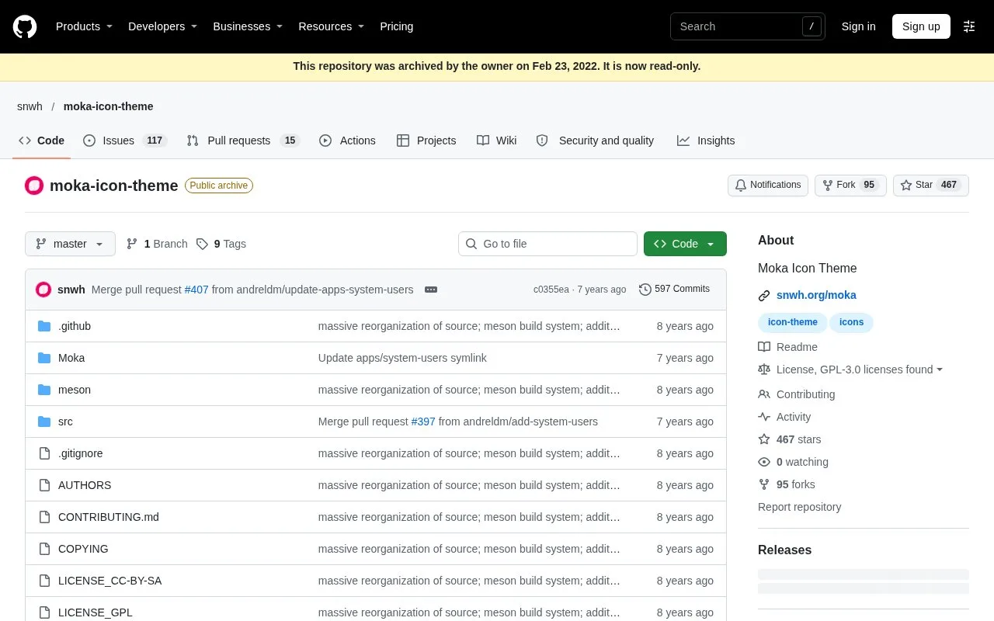Open the src folder

65,422
